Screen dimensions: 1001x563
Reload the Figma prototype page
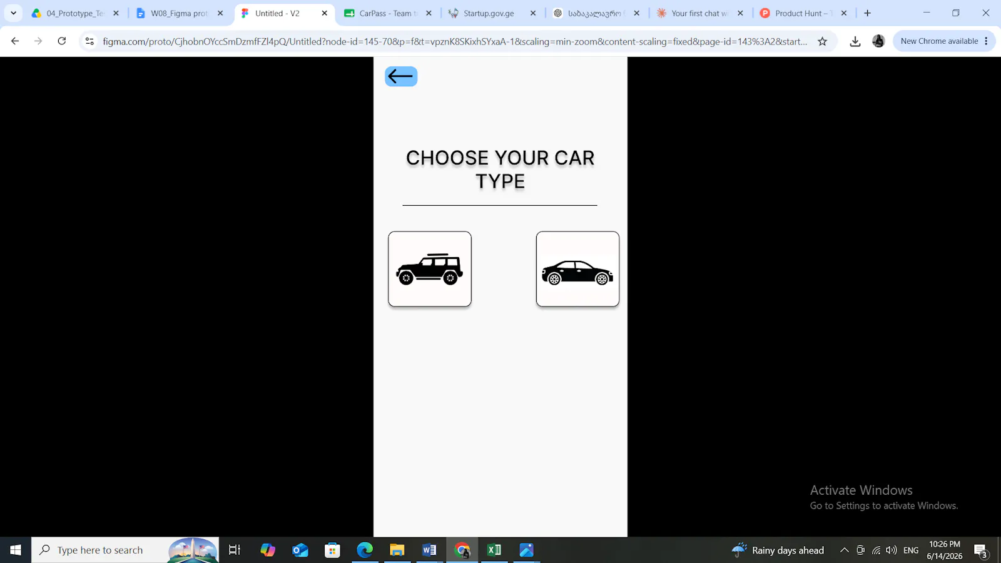click(61, 41)
